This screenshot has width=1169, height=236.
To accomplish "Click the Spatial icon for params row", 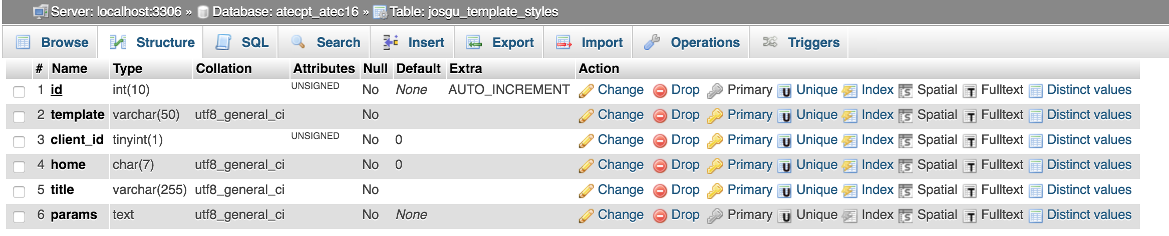I will click(906, 216).
